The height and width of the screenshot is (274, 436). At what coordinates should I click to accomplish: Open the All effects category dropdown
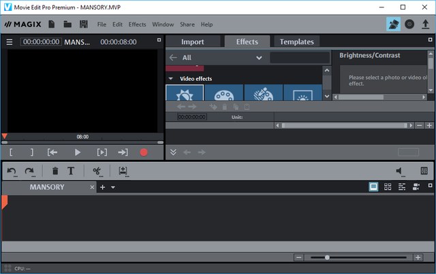coord(259,58)
